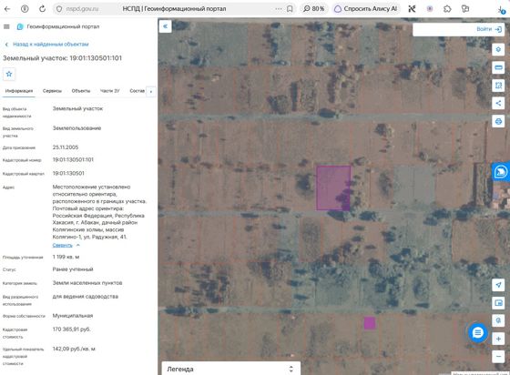Zoom in the map with plus

point(498,339)
